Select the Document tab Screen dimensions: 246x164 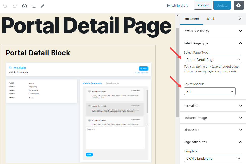[191, 19]
